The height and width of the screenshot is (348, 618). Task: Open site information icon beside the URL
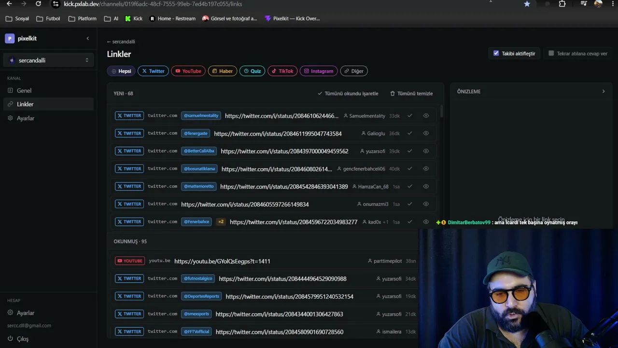pos(55,4)
